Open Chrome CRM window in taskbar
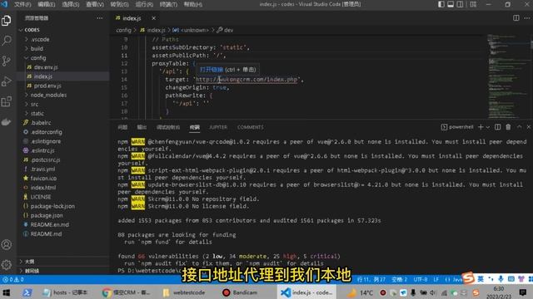The width and height of the screenshot is (533, 299). tap(126, 292)
